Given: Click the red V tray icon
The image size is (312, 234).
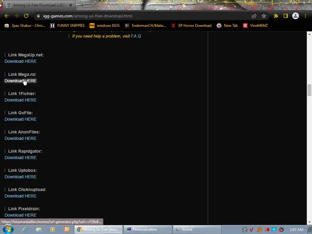Looking at the screenshot, I should click(251, 230).
